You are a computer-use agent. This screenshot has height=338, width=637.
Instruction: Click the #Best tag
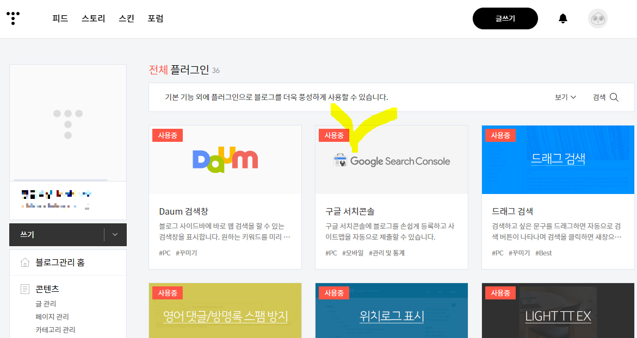(x=543, y=253)
